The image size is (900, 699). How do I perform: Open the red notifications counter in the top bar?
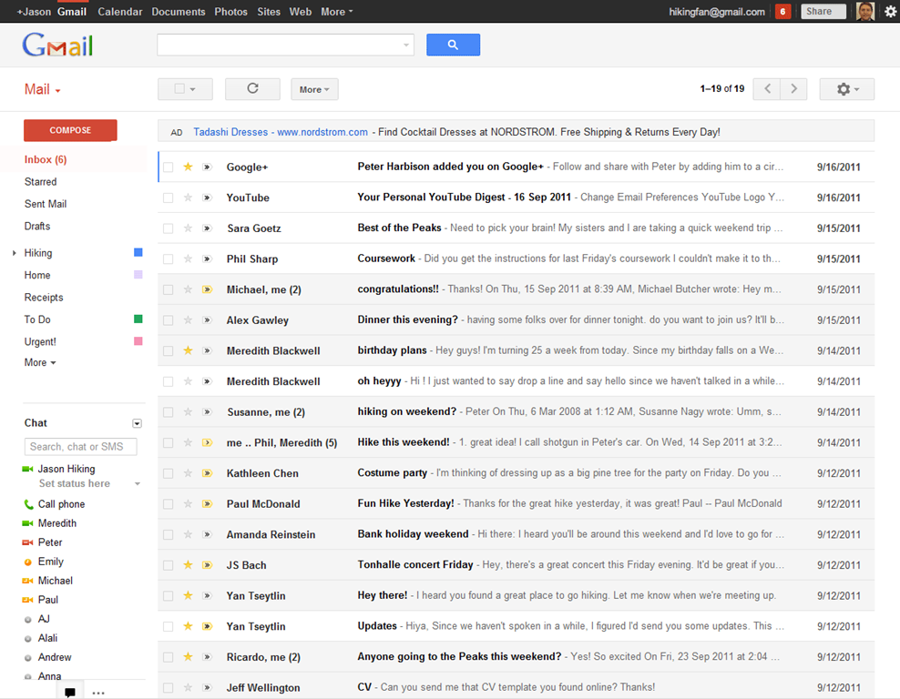[782, 12]
